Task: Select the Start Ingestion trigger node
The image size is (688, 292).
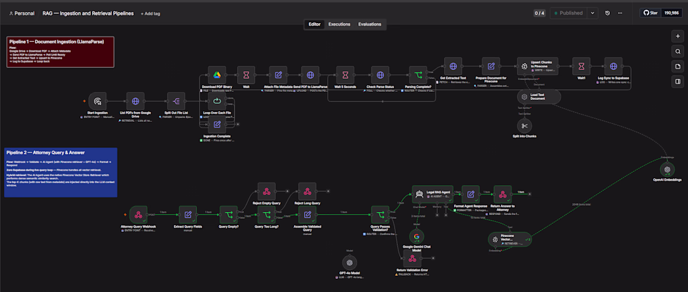Action: pos(98,101)
